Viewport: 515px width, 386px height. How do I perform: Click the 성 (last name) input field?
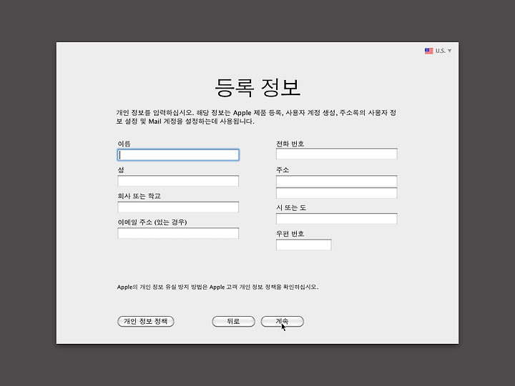(x=178, y=181)
